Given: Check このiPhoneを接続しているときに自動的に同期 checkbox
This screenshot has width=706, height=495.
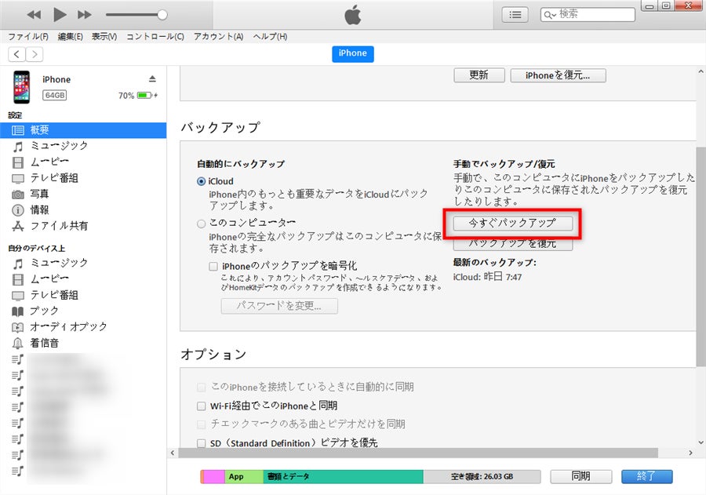Looking at the screenshot, I should point(202,388).
